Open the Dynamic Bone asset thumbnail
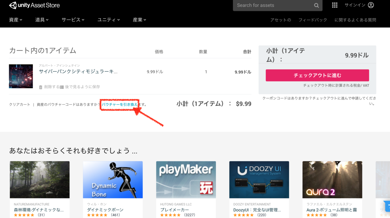The width and height of the screenshot is (390, 218). pos(113,180)
